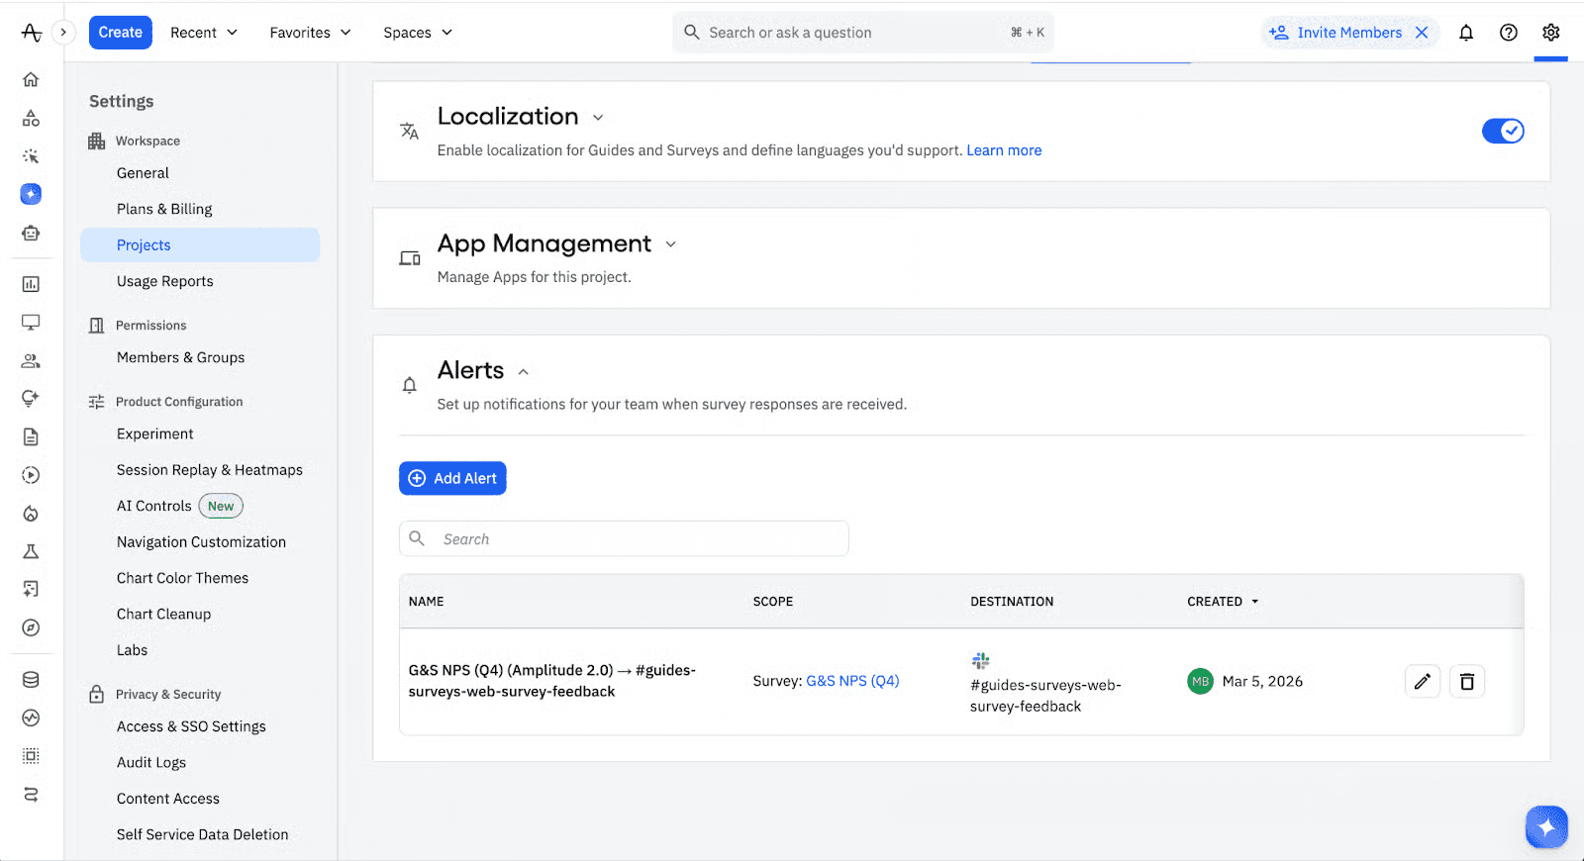1584x861 pixels.
Task: Click the settings gear icon
Action: 1550,33
